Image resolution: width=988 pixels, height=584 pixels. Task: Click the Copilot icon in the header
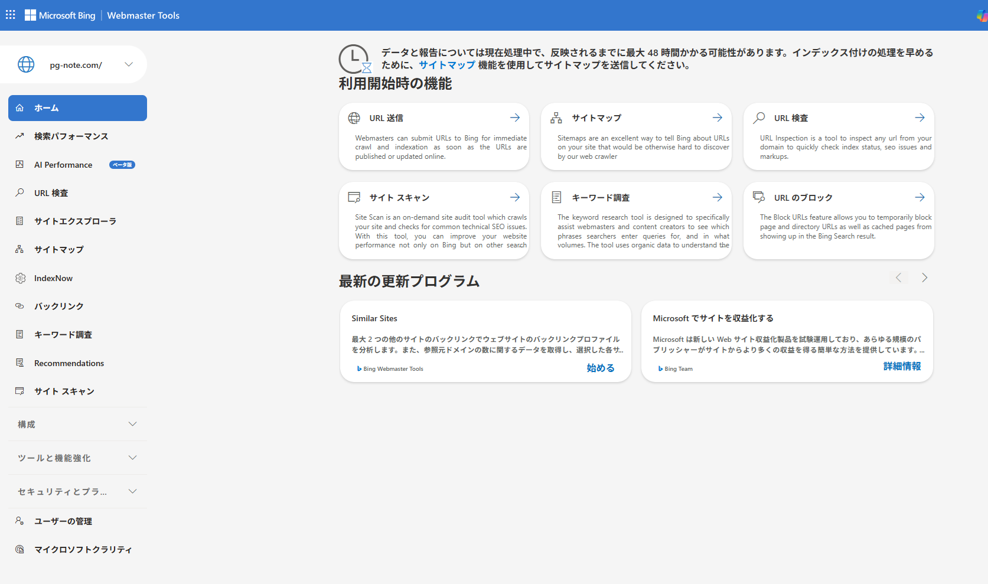coord(982,15)
